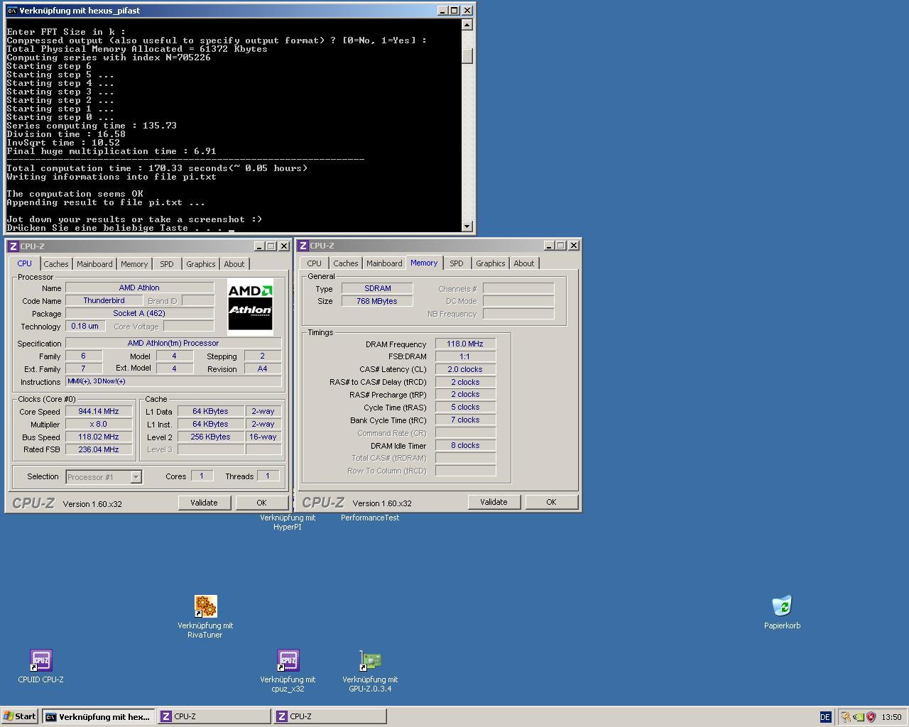The height and width of the screenshot is (727, 909).
Task: Open About tab in Memory CPU-Z window
Action: click(524, 263)
